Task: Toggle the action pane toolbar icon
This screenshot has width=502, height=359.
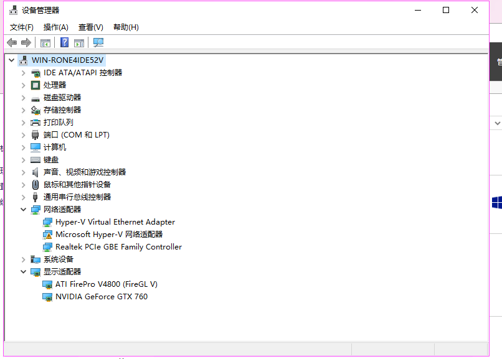Action: (x=79, y=42)
